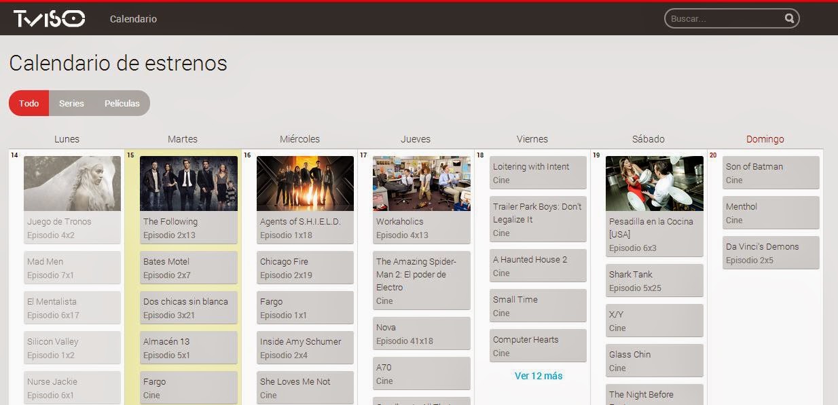Open the Agents of S.H.I.E.L.D. thumbnail
838x405 pixels.
click(305, 183)
